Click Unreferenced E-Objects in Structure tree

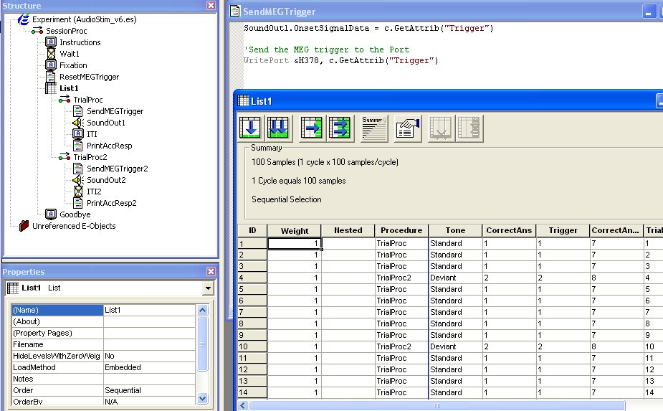tap(73, 226)
